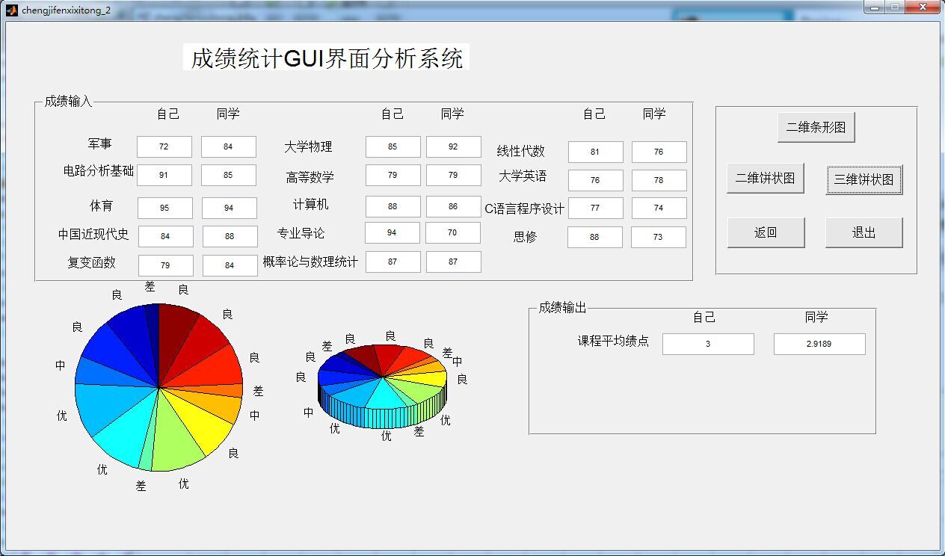Click the MATLAB icon in title bar
This screenshot has width=945, height=556.
[x=11, y=10]
